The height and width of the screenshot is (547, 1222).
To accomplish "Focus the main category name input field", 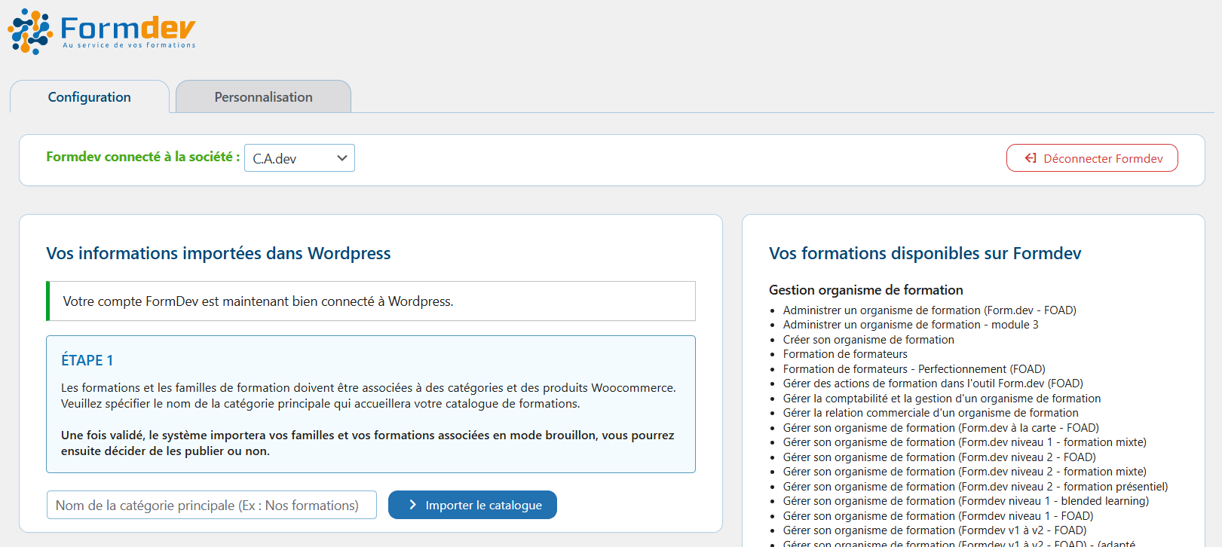I will (211, 505).
